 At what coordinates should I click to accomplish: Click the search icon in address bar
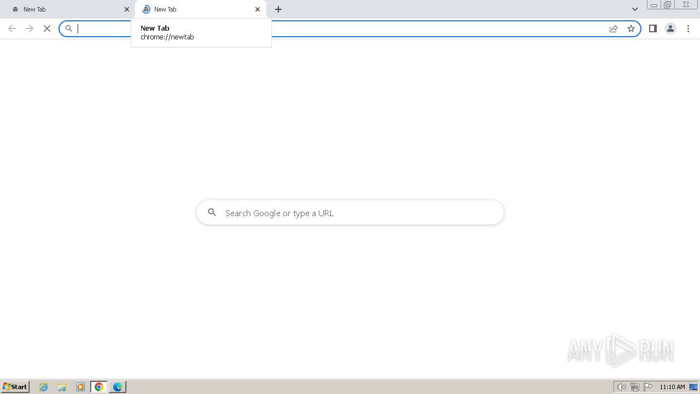tap(69, 28)
